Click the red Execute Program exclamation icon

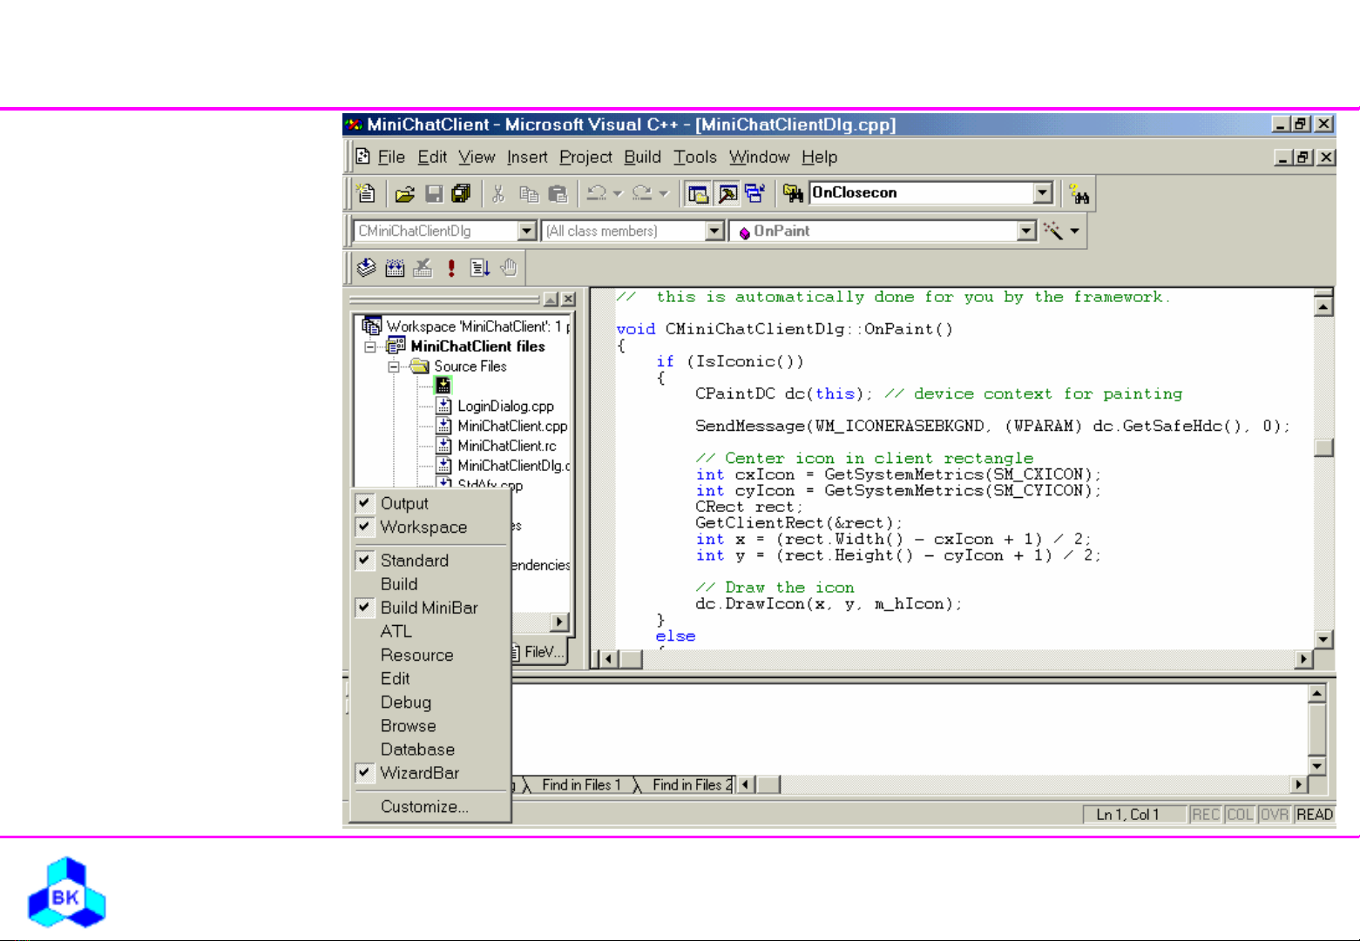pyautogui.click(x=451, y=268)
